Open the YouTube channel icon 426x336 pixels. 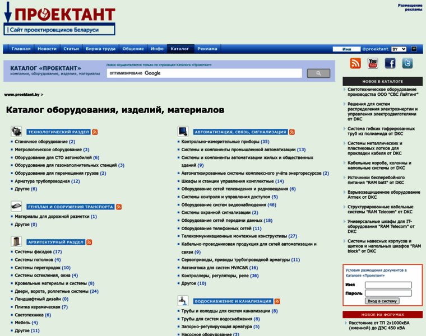tap(373, 63)
